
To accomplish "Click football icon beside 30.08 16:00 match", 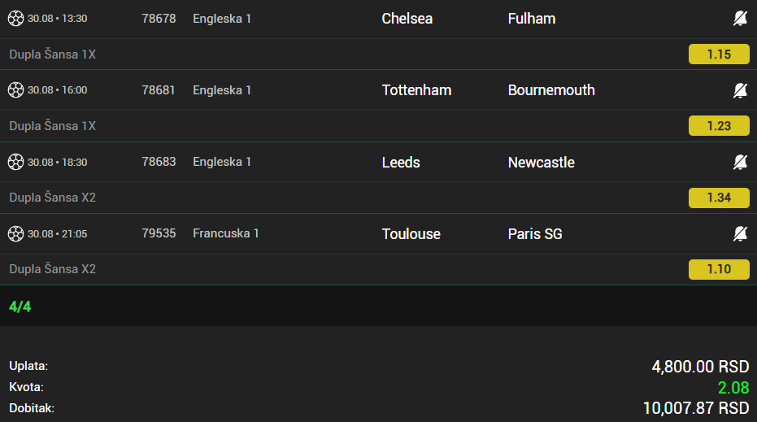I will tap(15, 89).
